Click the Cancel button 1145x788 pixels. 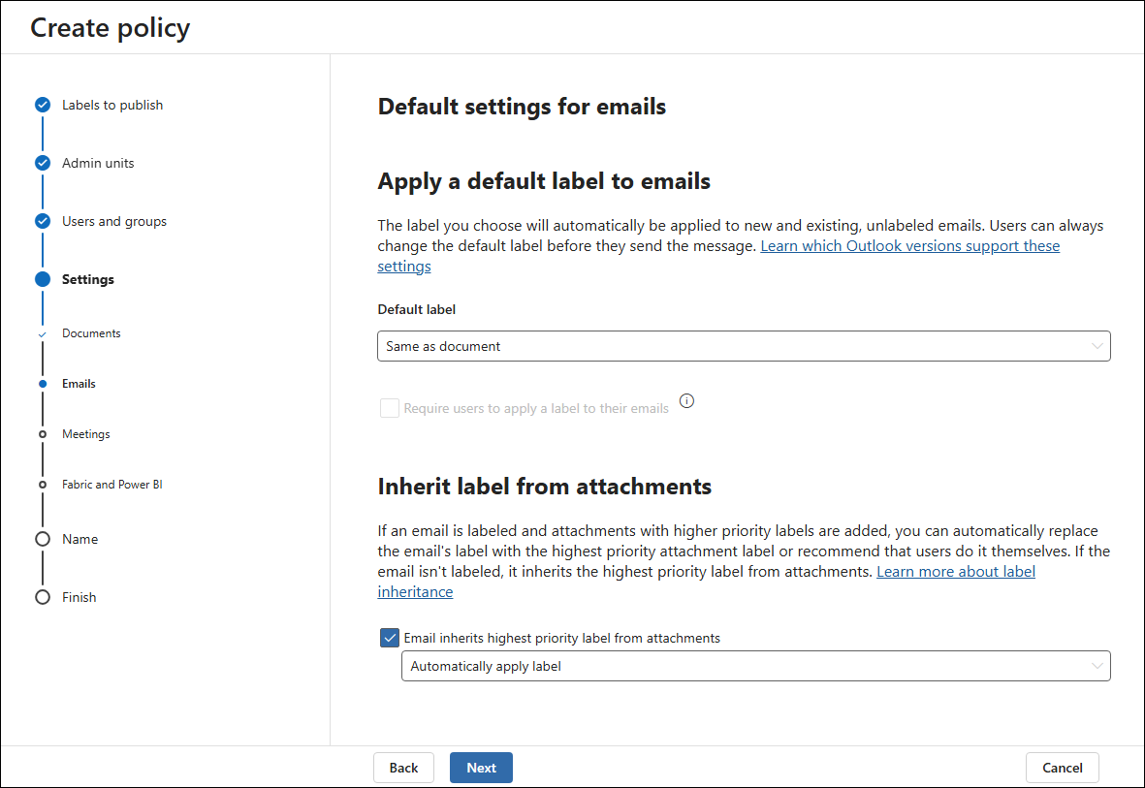click(x=1063, y=768)
